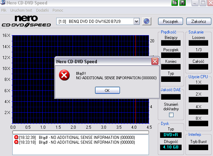The image size is (213, 156).
Task: Click the 1X CPU usage value field
Action: (198, 87)
